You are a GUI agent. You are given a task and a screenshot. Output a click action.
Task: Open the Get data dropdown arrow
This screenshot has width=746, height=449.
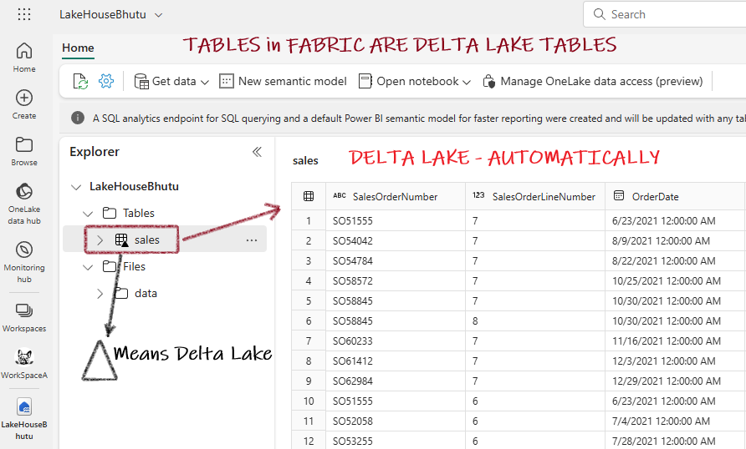pyautogui.click(x=205, y=82)
